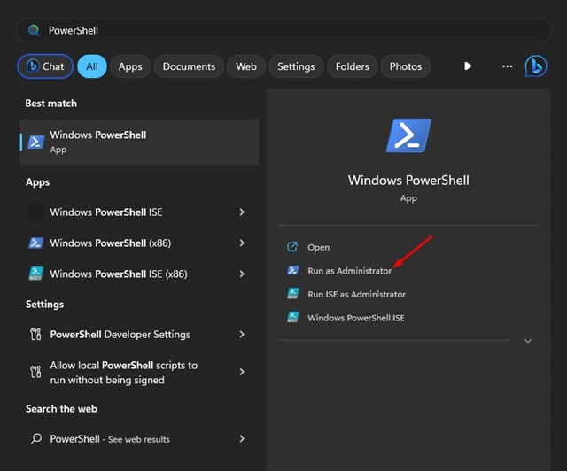The height and width of the screenshot is (471, 567).
Task: Click the icon beside Windows PowerShell ISE action
Action: [x=293, y=317]
